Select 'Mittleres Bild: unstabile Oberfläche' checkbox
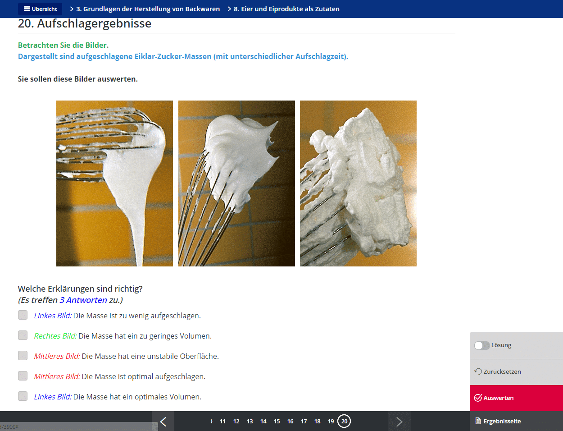Image resolution: width=563 pixels, height=431 pixels. [x=23, y=356]
